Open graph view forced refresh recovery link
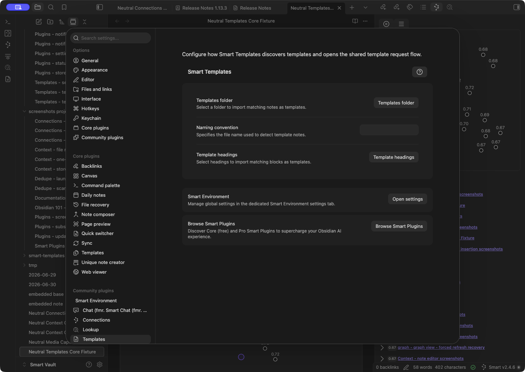525x372 pixels. (441, 347)
